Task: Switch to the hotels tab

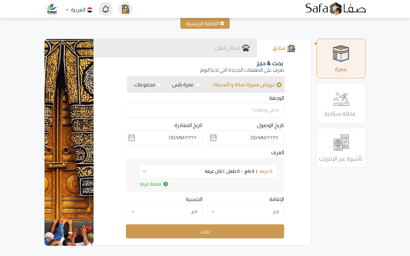Action: (284, 48)
